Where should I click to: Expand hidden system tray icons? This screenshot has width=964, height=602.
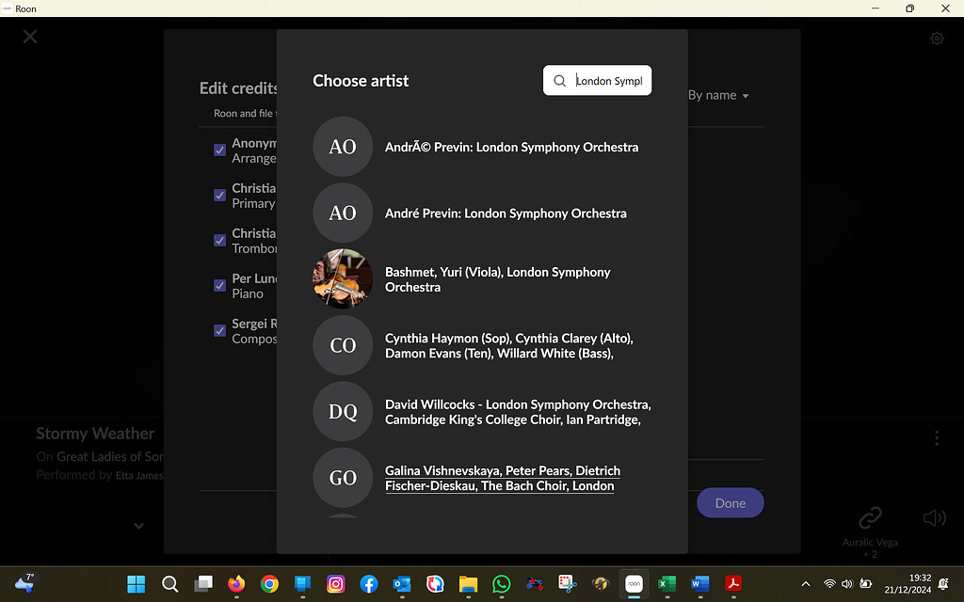tap(807, 583)
